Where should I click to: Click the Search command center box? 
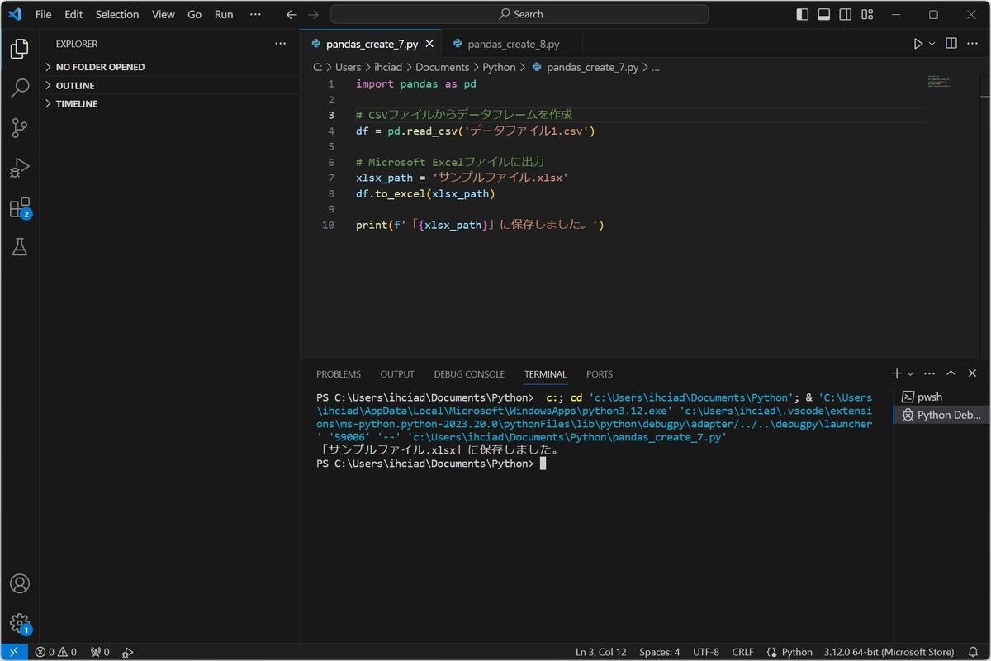[519, 14]
